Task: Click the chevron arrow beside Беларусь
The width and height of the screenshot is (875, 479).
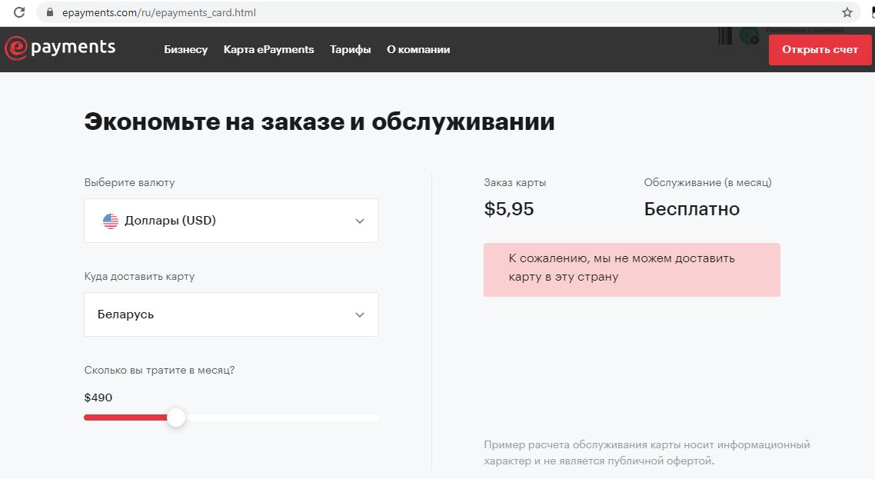Action: [x=359, y=315]
